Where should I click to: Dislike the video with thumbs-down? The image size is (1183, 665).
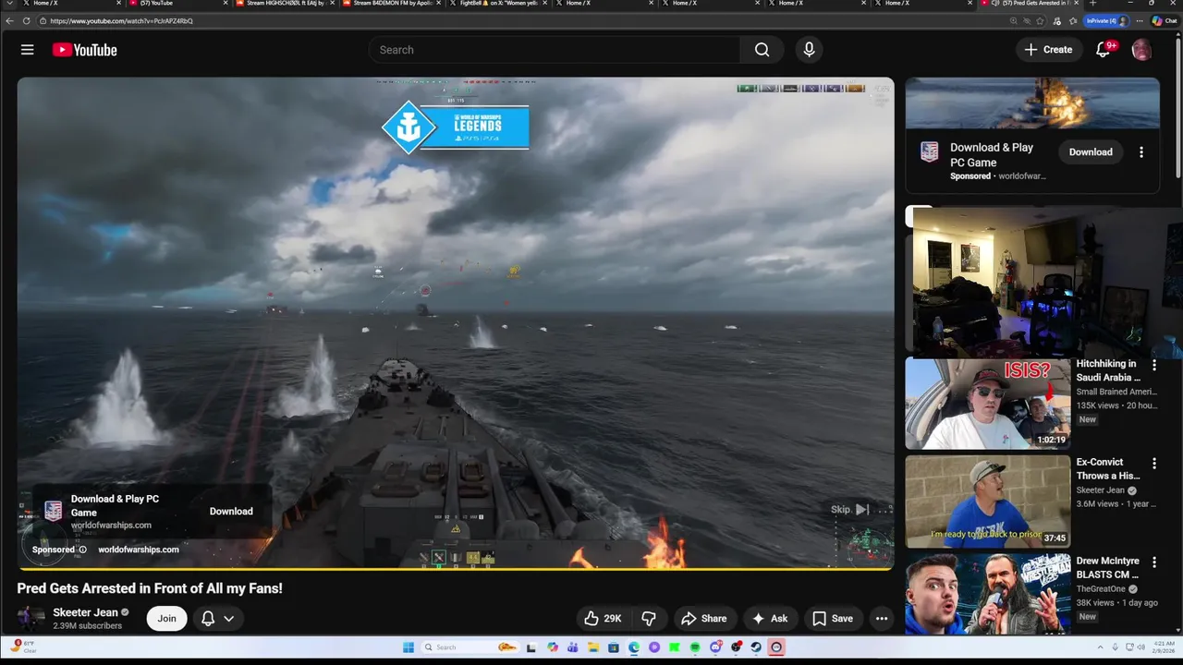649,619
